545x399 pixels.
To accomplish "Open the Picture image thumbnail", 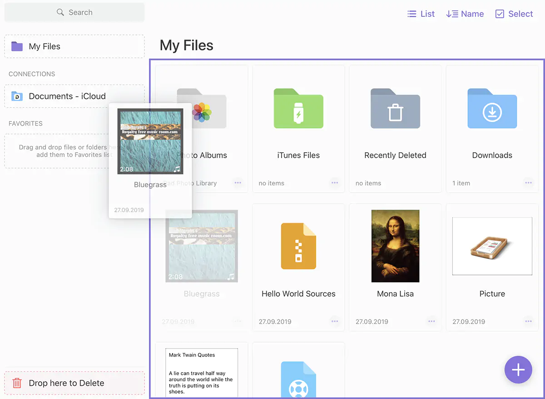I will [x=492, y=246].
